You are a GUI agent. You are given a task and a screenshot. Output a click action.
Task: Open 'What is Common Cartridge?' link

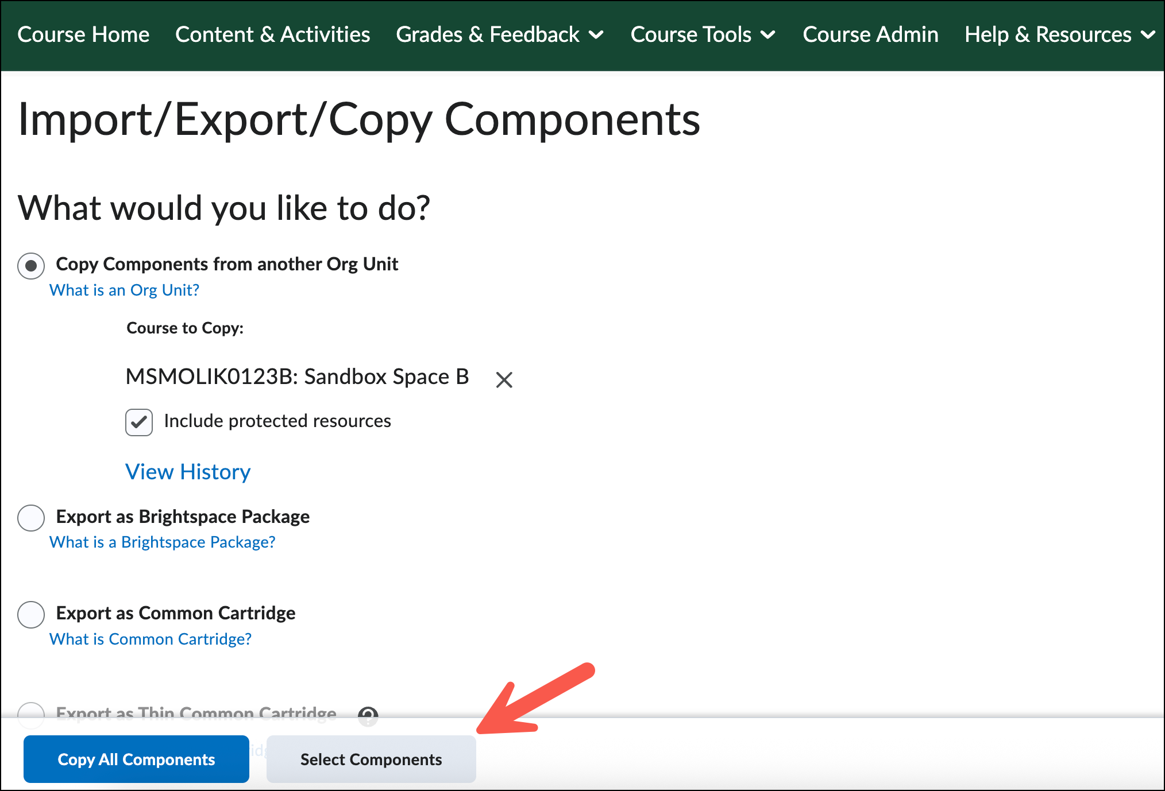click(x=151, y=639)
